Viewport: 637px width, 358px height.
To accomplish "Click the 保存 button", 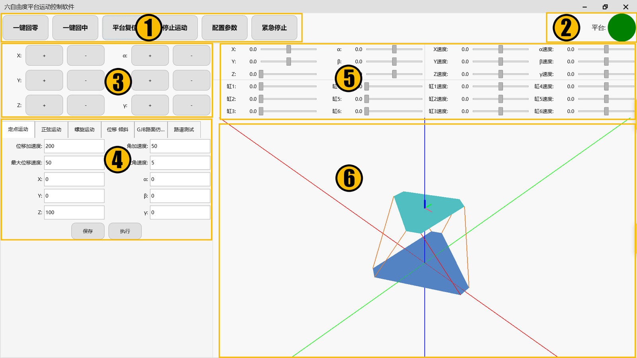I will click(88, 231).
